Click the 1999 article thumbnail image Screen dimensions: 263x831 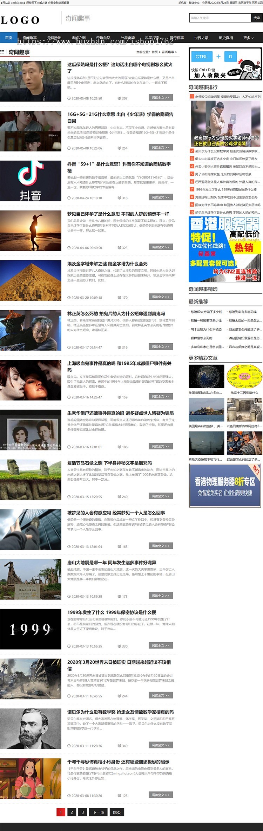(31, 629)
